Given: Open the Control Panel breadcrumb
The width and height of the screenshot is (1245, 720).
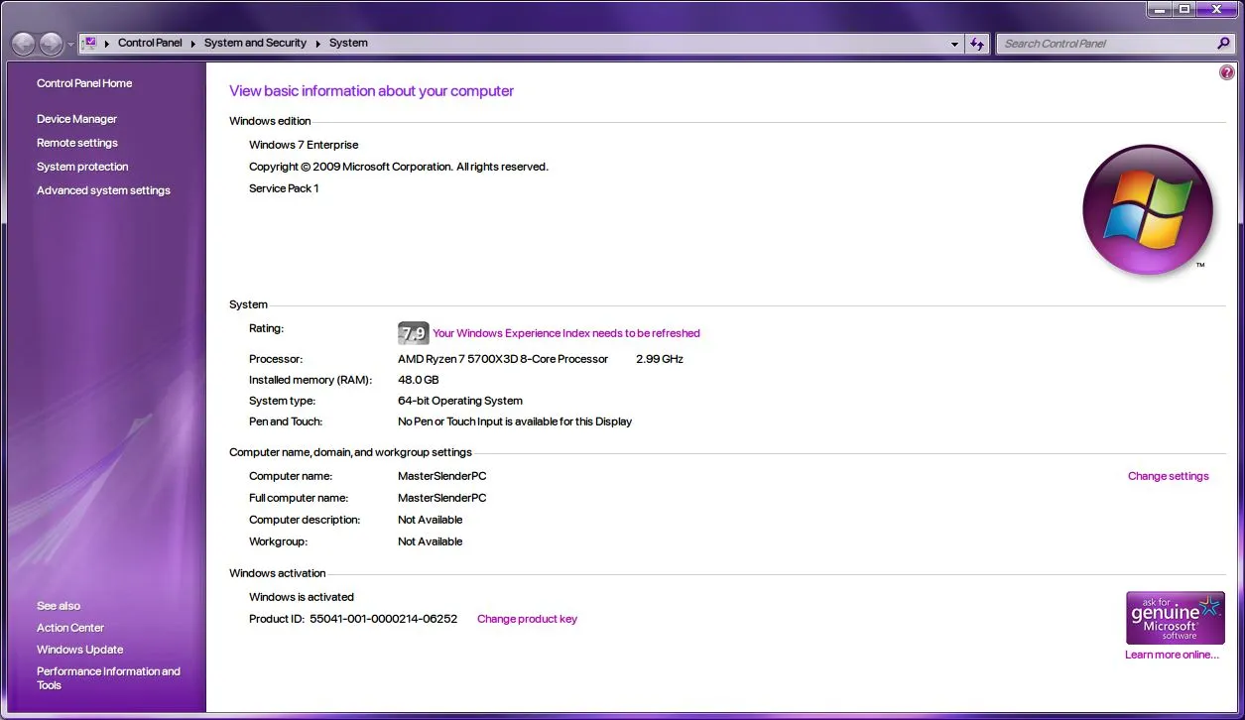Looking at the screenshot, I should point(150,44).
